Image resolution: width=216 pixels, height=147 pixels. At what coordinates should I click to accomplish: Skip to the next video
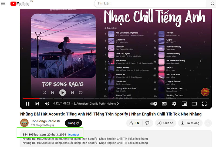tap(37, 104)
